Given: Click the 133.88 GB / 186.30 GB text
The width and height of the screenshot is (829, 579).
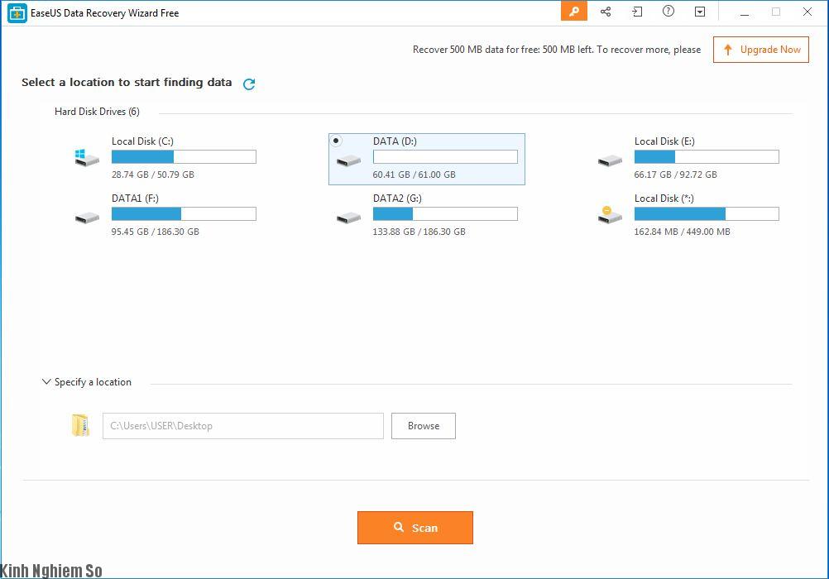Looking at the screenshot, I should point(419,232).
